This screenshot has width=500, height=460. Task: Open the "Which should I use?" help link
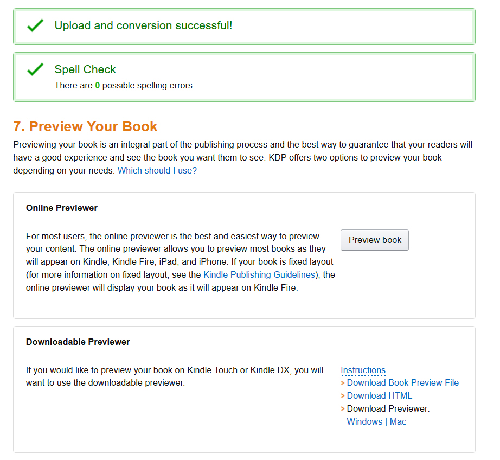(x=157, y=171)
